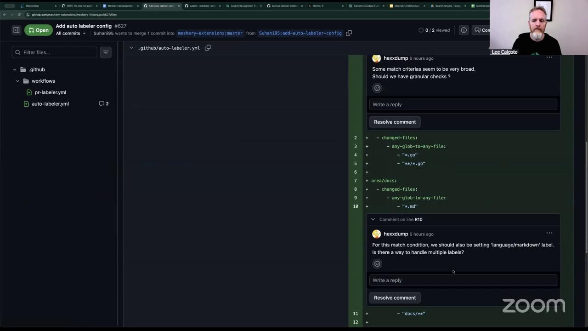Image resolution: width=588 pixels, height=331 pixels.
Task: Click the '"docs/**"' diff line
Action: 414,314
